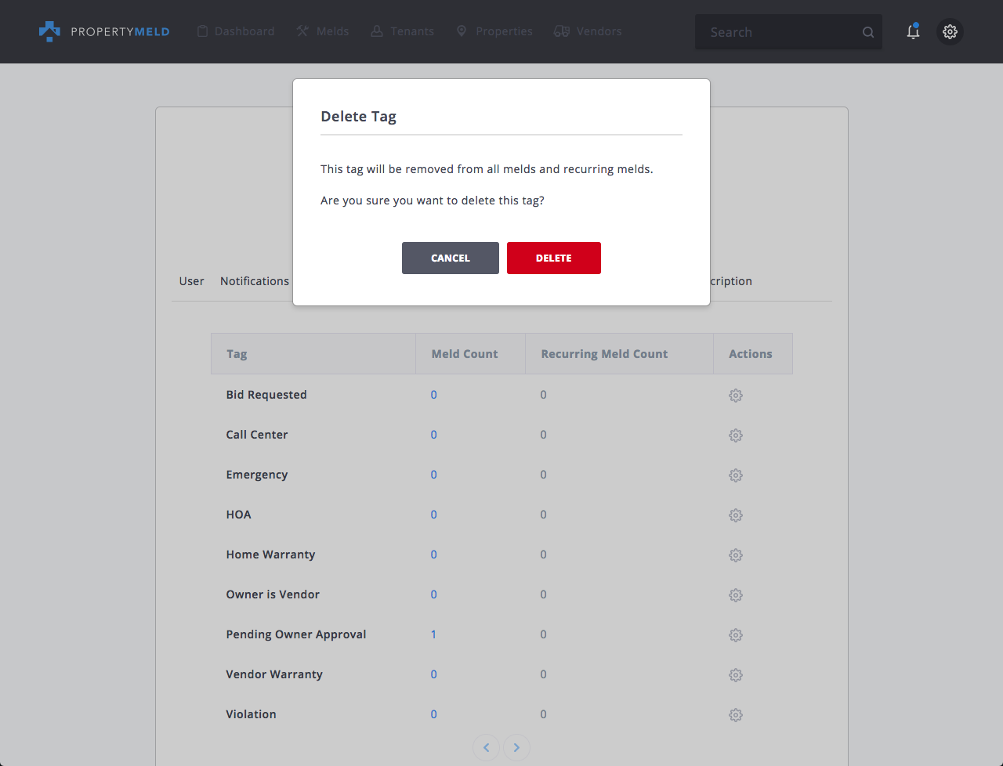Screen dimensions: 1003x766
Task: Open the Melds menu
Action: point(322,31)
